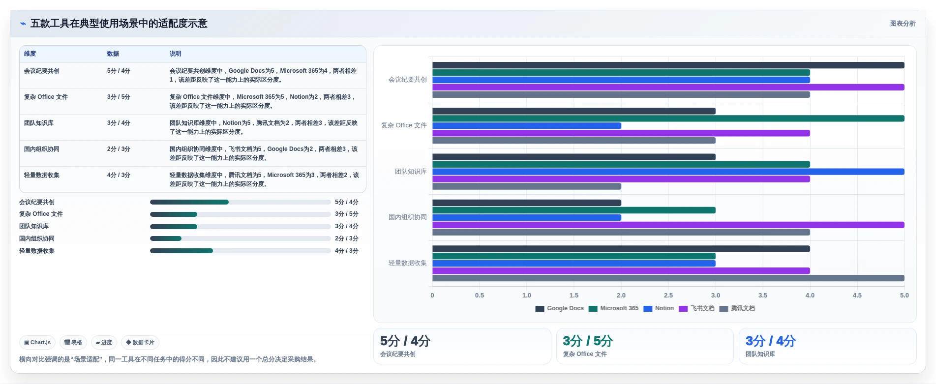Click the 团队知识库 chart axis label
936x384 pixels.
click(411, 172)
